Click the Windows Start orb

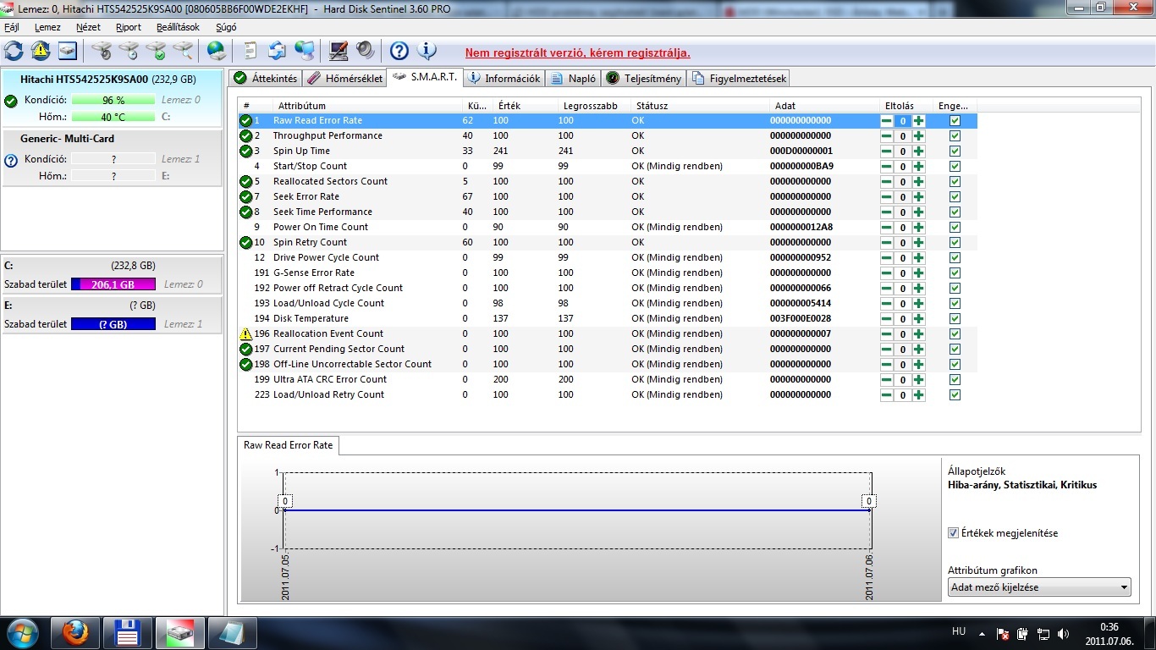23,632
